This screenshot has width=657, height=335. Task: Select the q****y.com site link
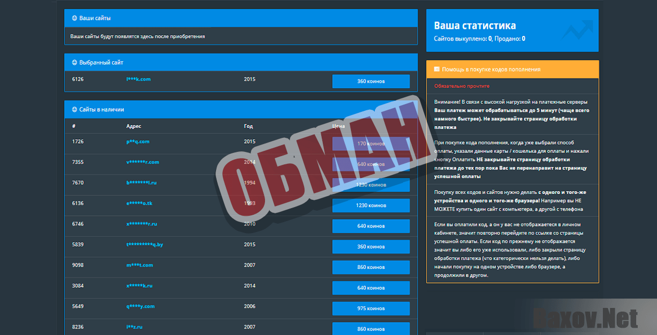point(141,306)
